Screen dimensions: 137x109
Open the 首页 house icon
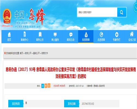[9, 35]
